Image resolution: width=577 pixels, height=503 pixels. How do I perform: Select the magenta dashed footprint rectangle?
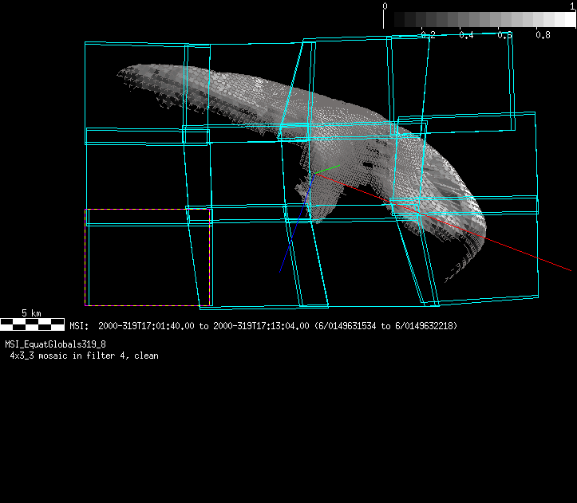148,210
